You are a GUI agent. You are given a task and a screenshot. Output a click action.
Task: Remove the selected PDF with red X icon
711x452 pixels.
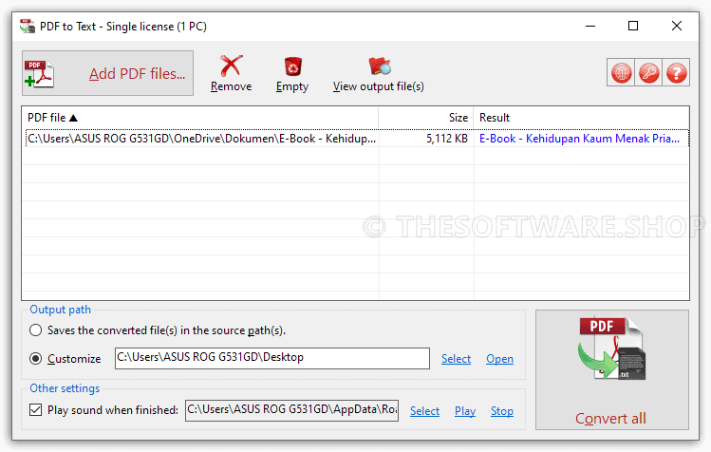(231, 74)
